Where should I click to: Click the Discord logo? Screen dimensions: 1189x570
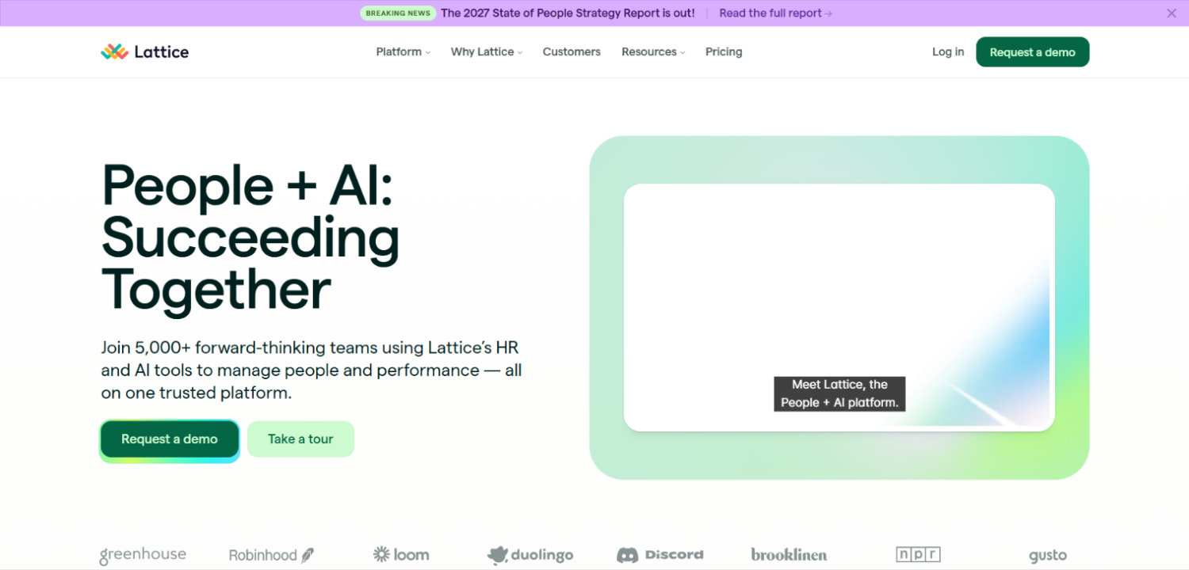[x=659, y=555]
